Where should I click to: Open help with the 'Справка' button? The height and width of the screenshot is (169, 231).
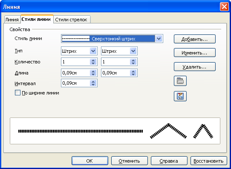pyautogui.click(x=169, y=161)
